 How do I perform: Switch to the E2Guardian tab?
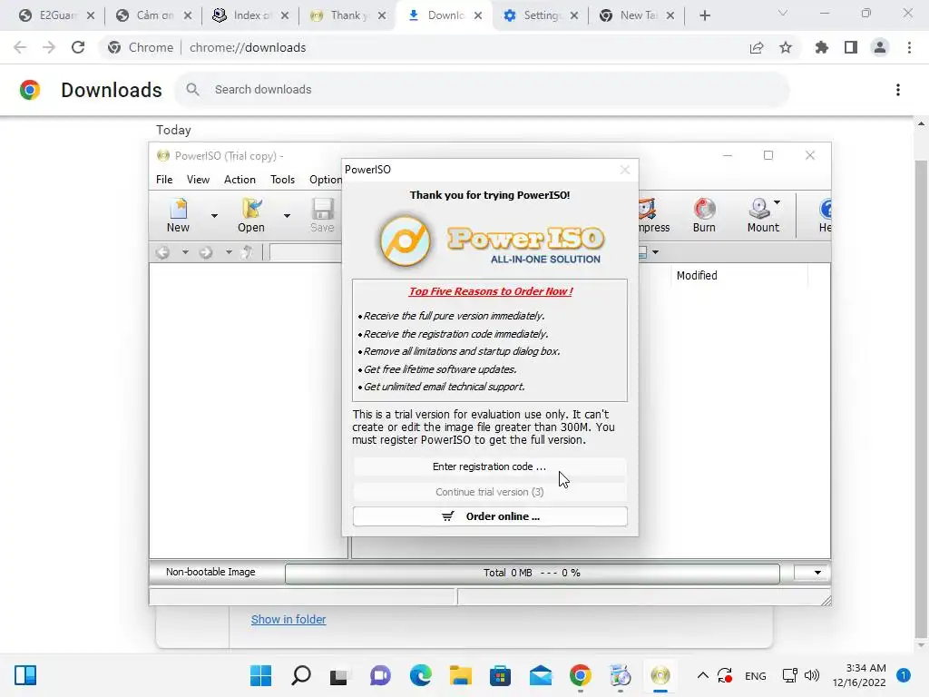(x=57, y=15)
